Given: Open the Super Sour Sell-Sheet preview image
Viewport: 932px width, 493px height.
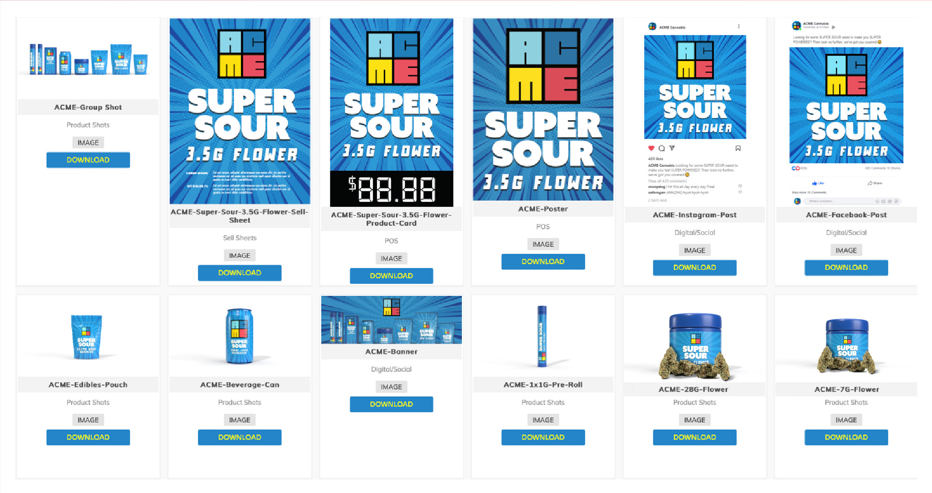Looking at the screenshot, I should click(240, 111).
